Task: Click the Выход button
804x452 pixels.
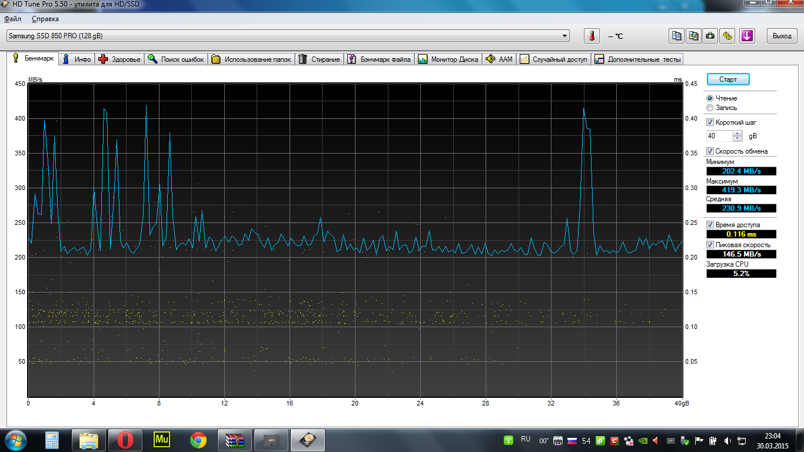Action: coord(782,36)
